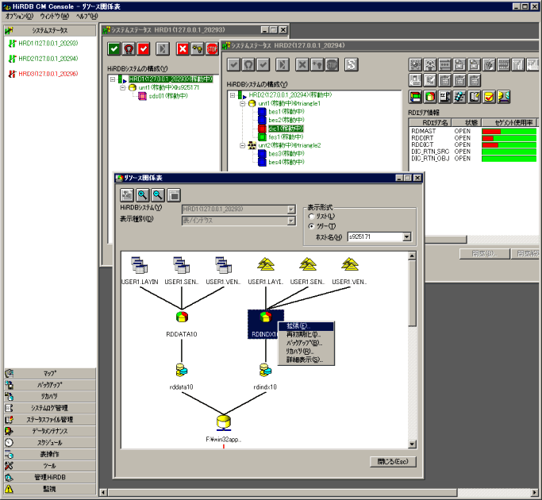Image resolution: width=542 pixels, height=500 pixels.
Task: Click the first magnifier zoom icon in リソース関係表
Action: point(143,194)
